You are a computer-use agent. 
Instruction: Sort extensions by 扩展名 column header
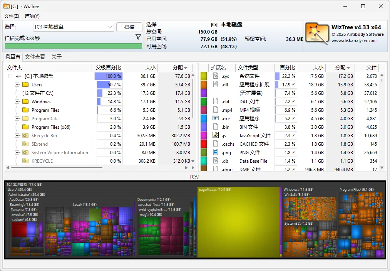(222, 67)
